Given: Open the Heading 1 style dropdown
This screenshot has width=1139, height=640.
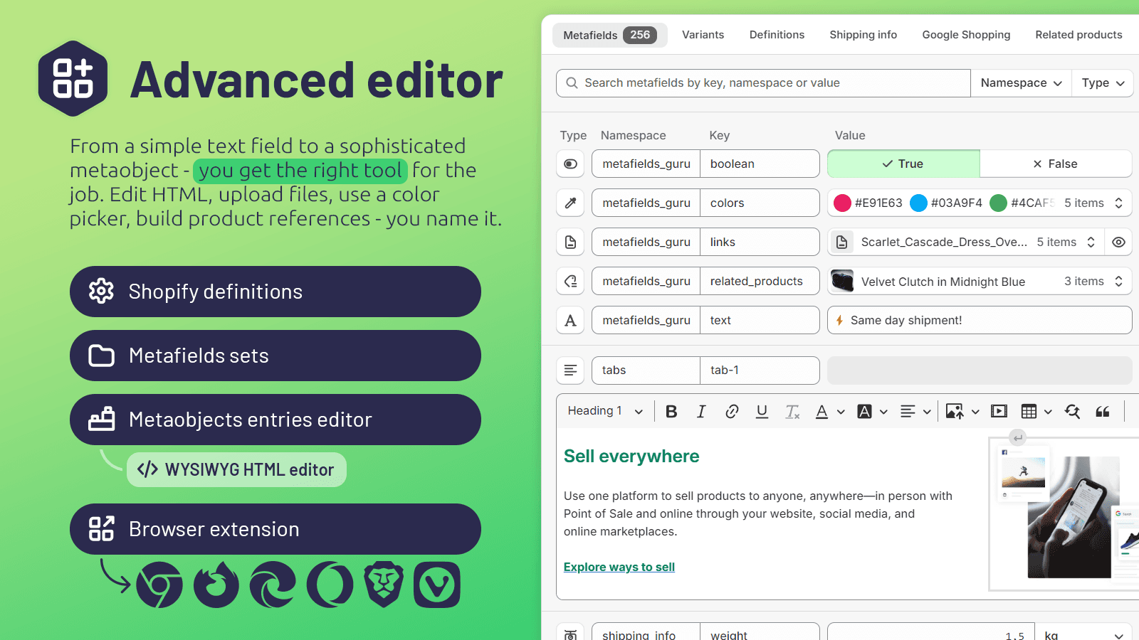Looking at the screenshot, I should point(604,411).
